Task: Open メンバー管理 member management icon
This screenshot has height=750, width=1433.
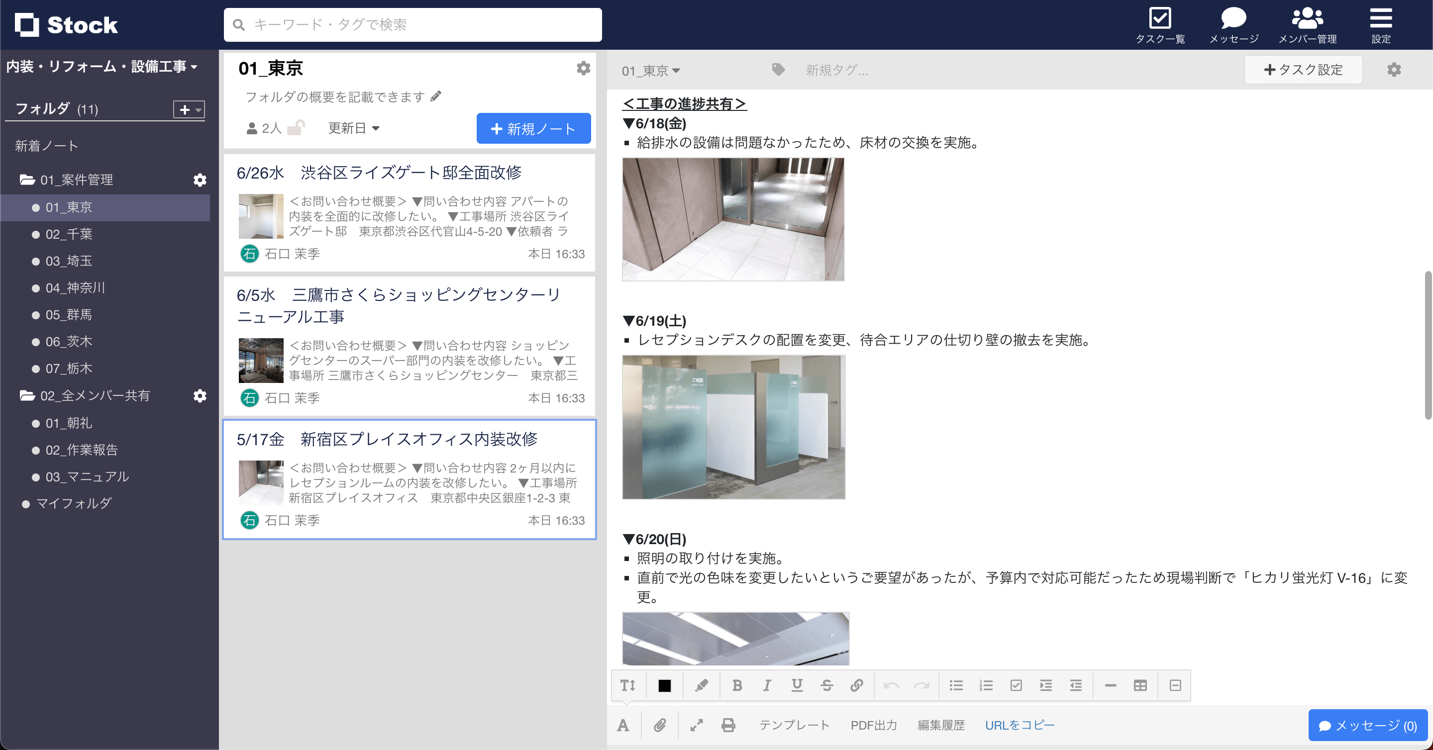Action: pyautogui.click(x=1307, y=24)
